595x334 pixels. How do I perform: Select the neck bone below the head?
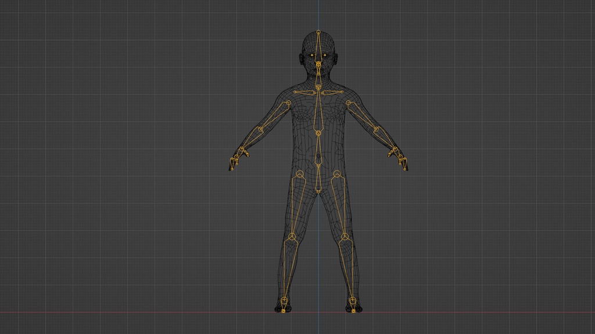318,75
